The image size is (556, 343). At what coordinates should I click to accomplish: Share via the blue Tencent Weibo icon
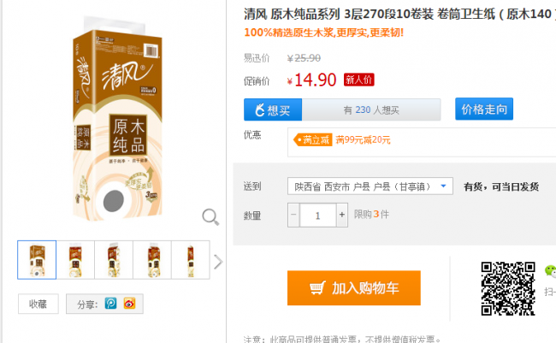point(110,304)
